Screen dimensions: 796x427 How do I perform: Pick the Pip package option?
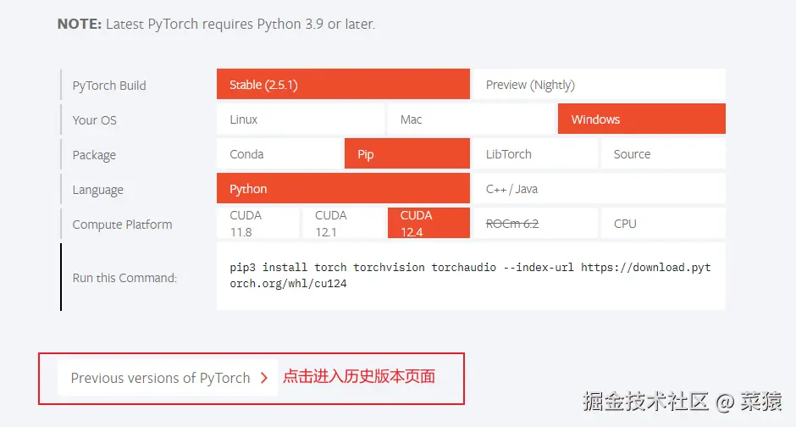click(407, 154)
